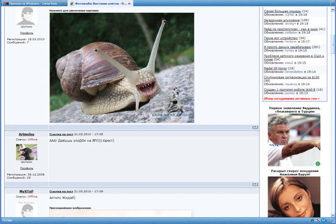336x224 pixels.
Task: Open post link dated 21.03.2010 - 17:05
Action: (61, 134)
